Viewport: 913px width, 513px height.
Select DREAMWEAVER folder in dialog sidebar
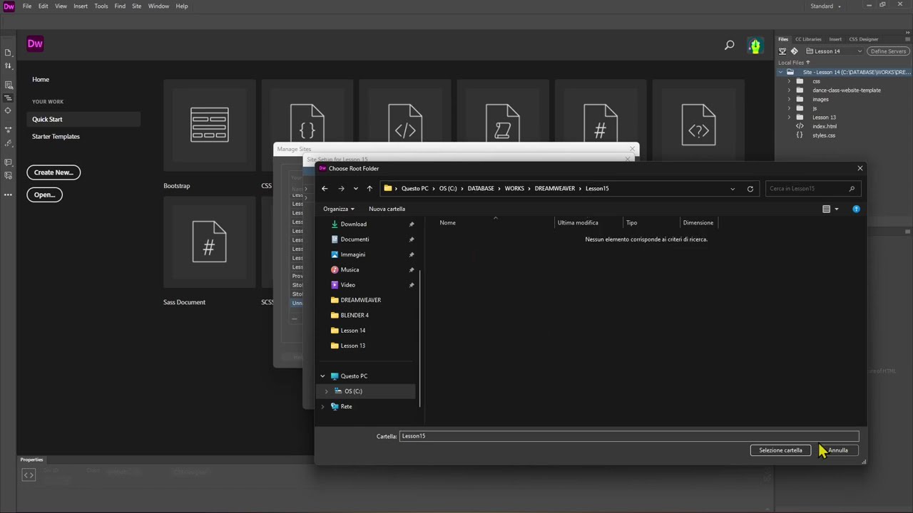[x=360, y=300]
